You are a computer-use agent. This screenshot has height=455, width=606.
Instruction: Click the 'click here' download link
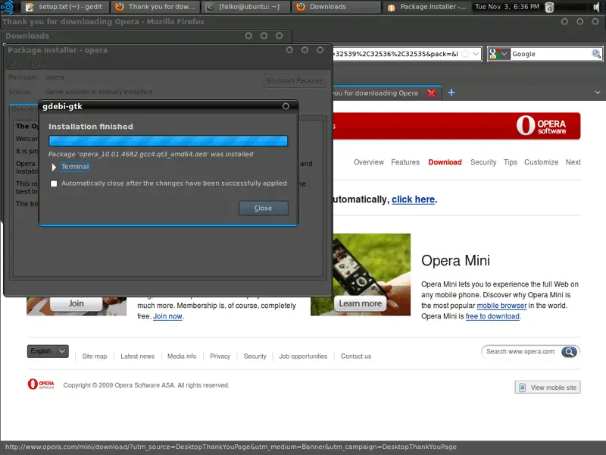413,199
